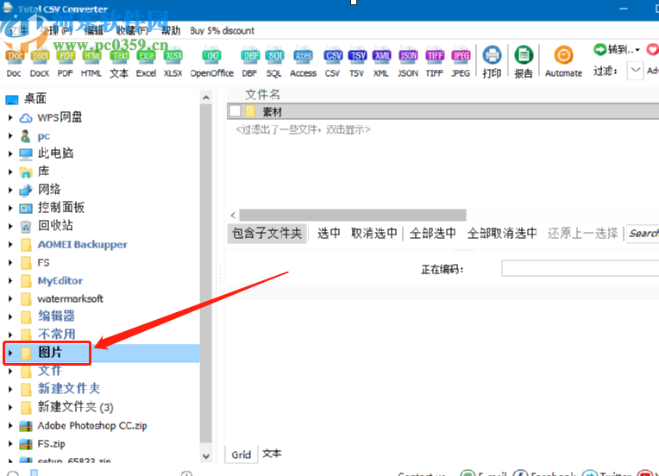This screenshot has width=659, height=476.
Task: Click the 取消选中 button
Action: pyautogui.click(x=374, y=233)
